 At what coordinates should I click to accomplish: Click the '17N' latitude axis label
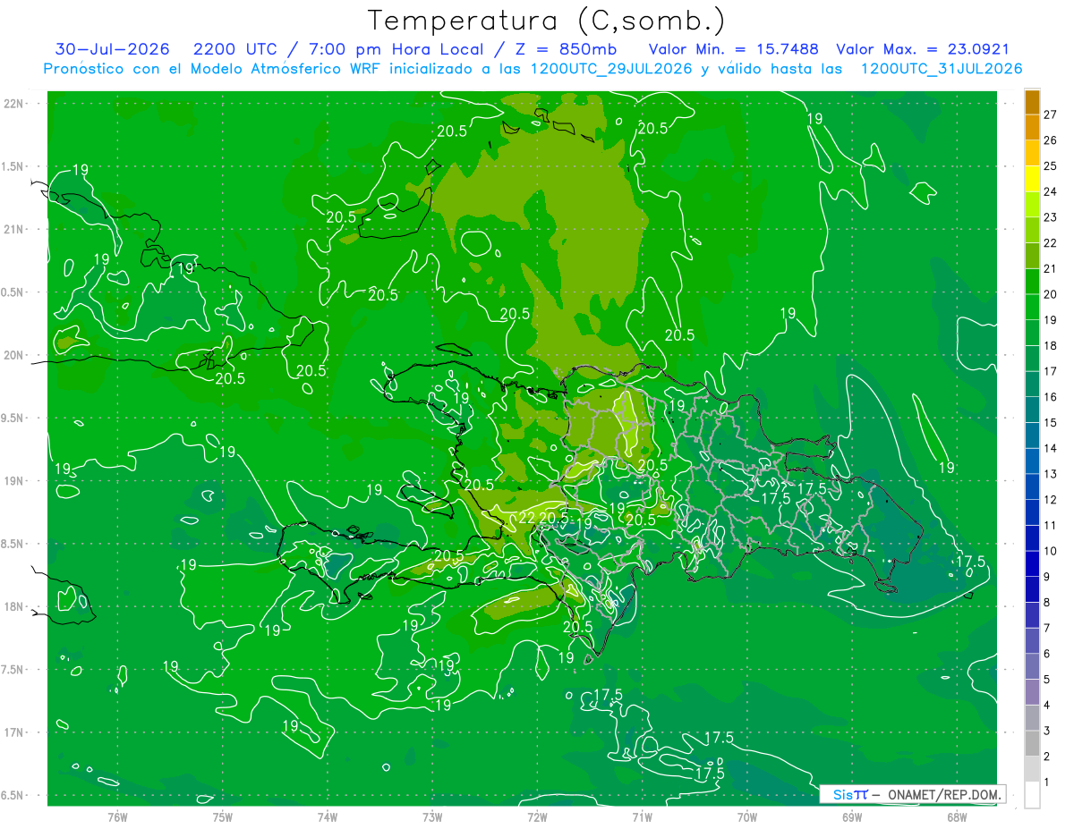(14, 732)
